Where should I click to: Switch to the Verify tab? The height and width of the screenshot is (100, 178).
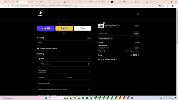click(9, 2)
